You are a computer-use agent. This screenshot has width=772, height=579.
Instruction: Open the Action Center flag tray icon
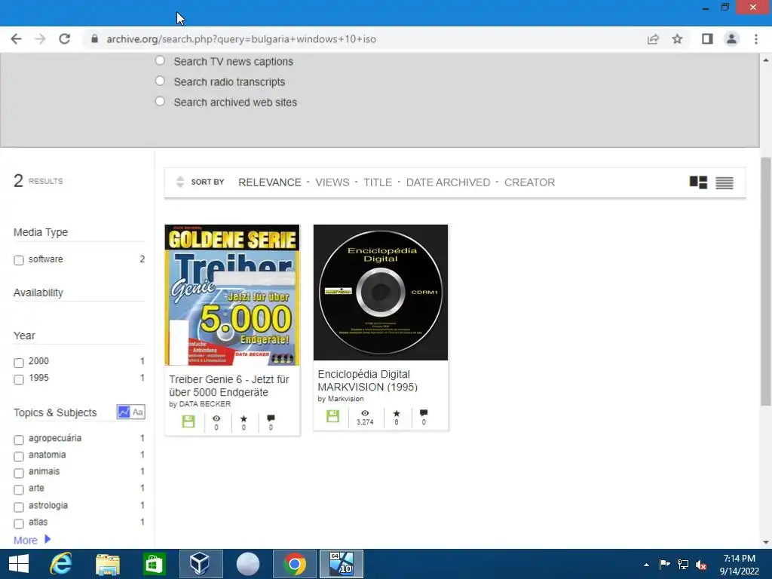665,565
